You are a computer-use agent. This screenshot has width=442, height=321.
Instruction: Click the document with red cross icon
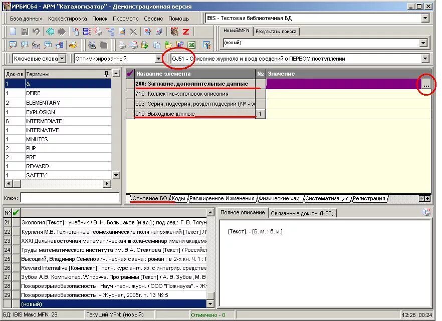[147, 32]
